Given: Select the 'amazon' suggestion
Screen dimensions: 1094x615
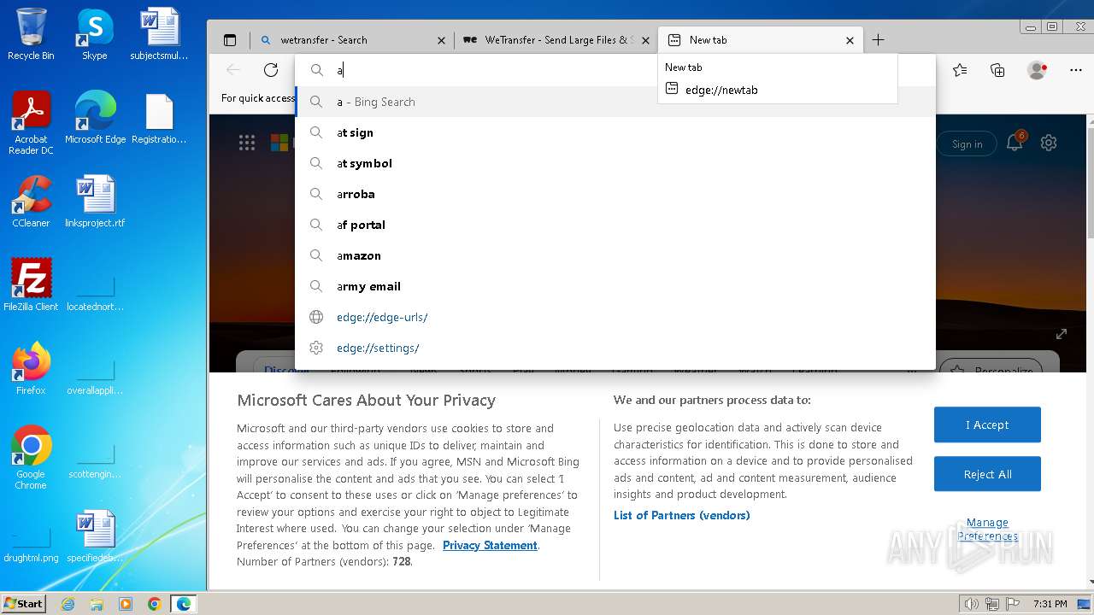Looking at the screenshot, I should click(x=615, y=255).
